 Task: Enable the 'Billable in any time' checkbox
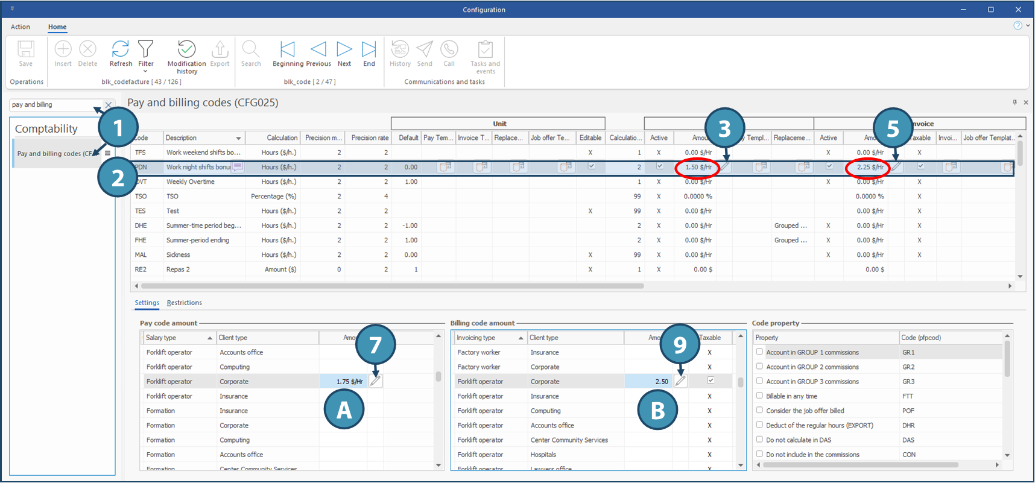759,396
